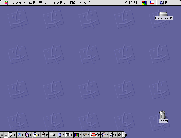Open the microphone and CD sound source module
The width and height of the screenshot is (181, 138).
105,135
